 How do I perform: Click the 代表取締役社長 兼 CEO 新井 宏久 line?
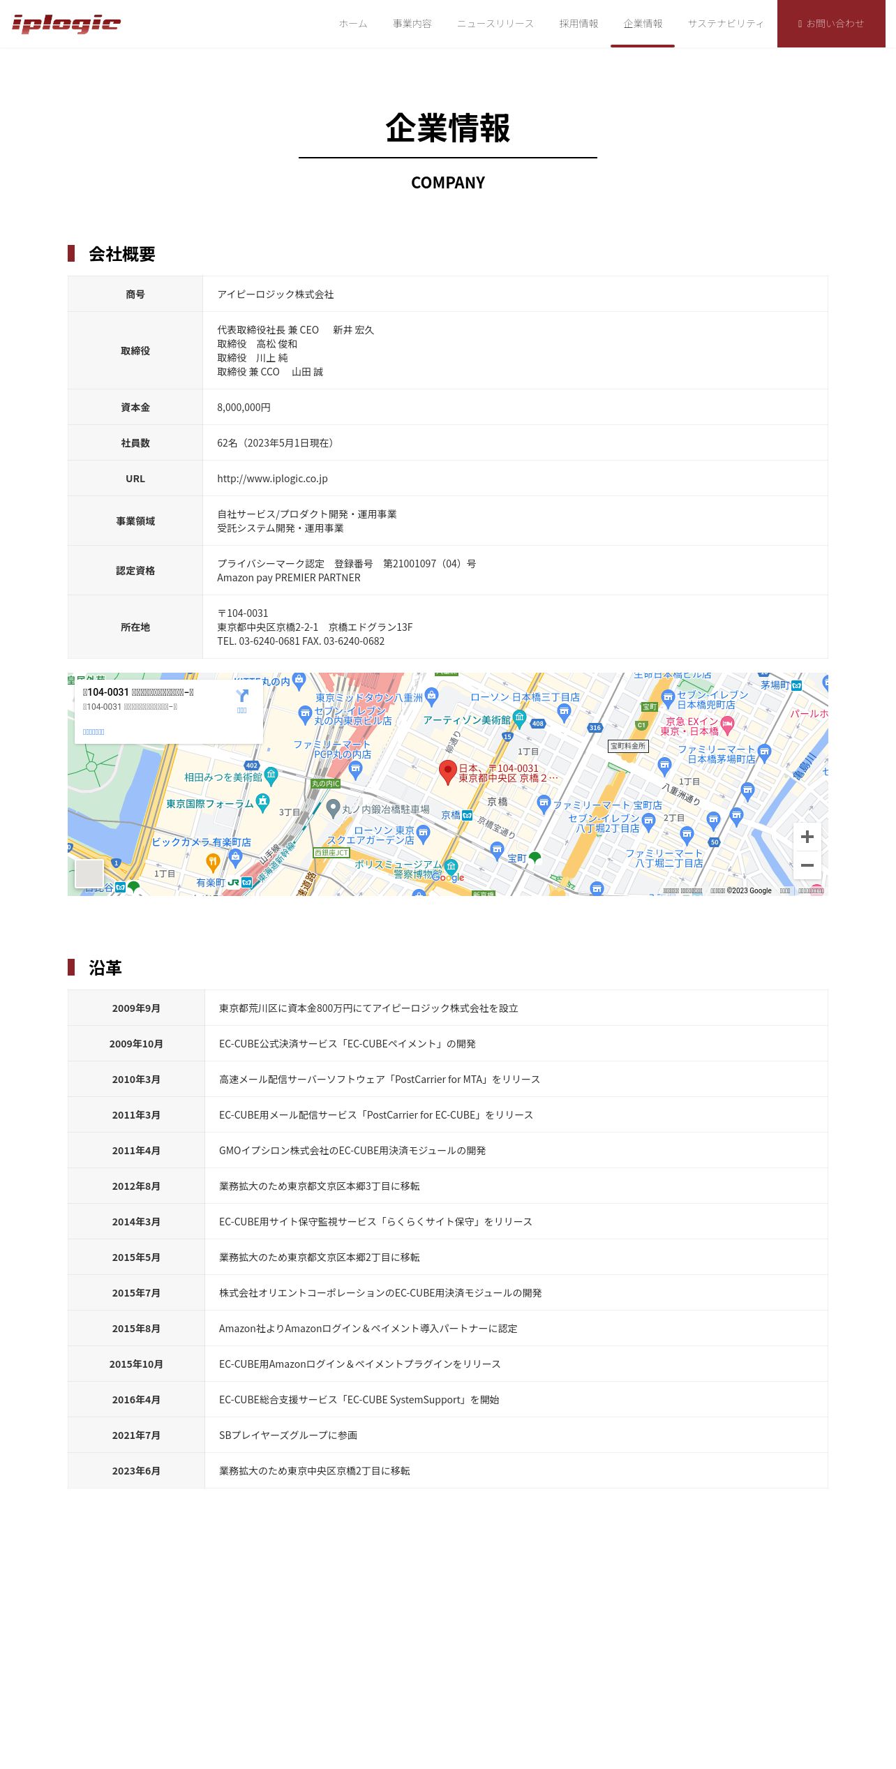(x=295, y=330)
